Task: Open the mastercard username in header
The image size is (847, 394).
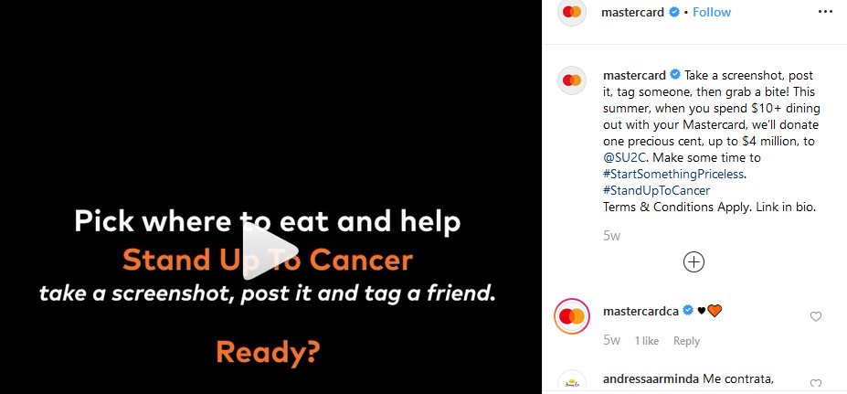Action: click(632, 13)
